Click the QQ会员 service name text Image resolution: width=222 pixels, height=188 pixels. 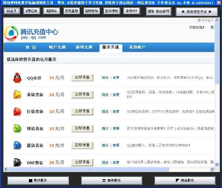pos(34,78)
